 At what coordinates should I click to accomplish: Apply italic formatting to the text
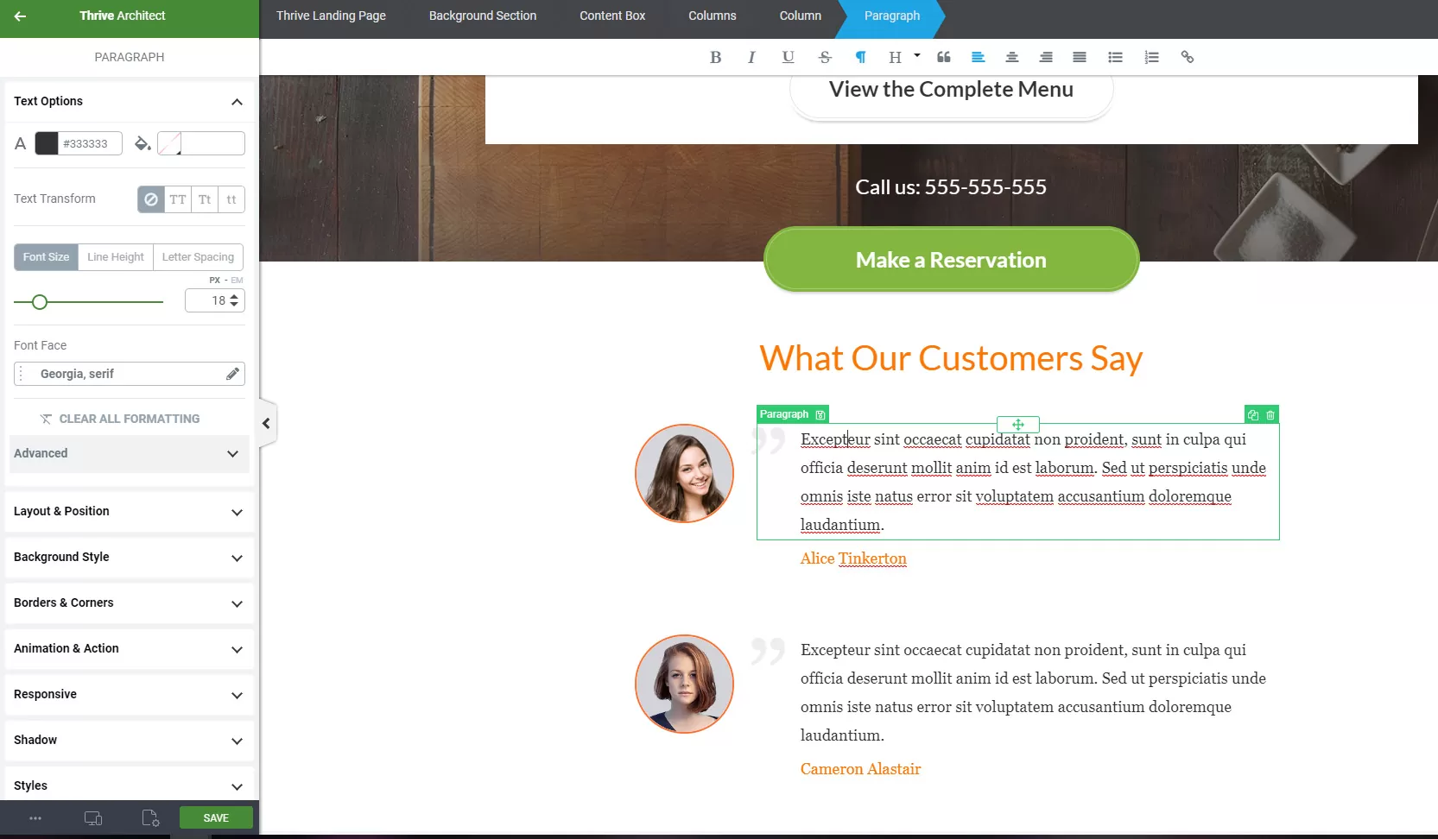pyautogui.click(x=751, y=57)
